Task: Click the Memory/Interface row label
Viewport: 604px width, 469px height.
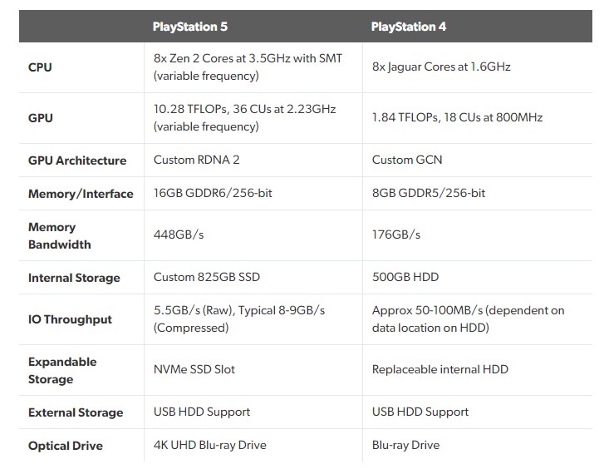Action: [81, 194]
